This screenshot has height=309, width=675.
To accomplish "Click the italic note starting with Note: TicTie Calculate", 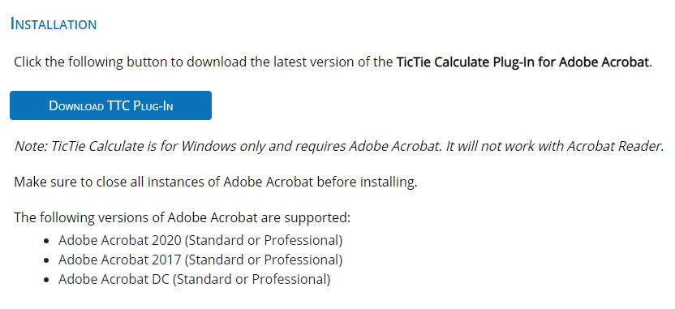I will coord(339,146).
